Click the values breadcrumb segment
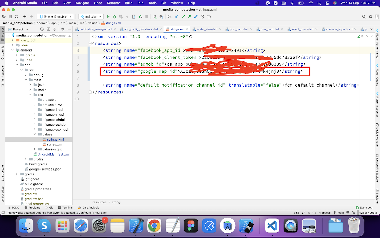This screenshot has width=380, height=238. pyautogui.click(x=93, y=23)
